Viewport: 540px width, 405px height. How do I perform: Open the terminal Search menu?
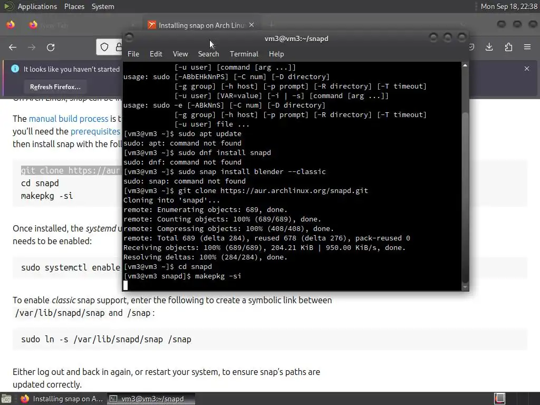pos(208,54)
